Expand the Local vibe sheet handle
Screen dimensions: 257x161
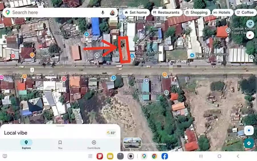click(x=60, y=126)
